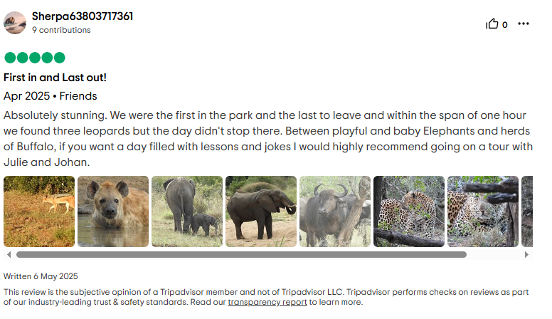552x319 pixels.
Task: Click the photo strip left scroll arrow
Action: click(x=9, y=254)
